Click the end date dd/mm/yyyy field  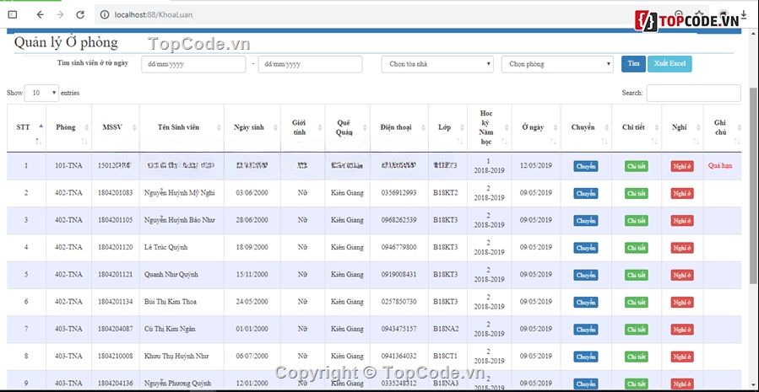(x=311, y=64)
